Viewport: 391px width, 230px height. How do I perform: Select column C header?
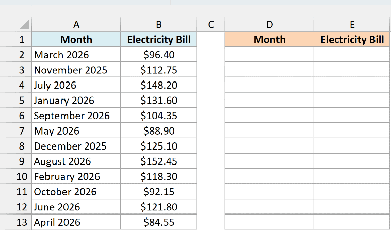211,24
